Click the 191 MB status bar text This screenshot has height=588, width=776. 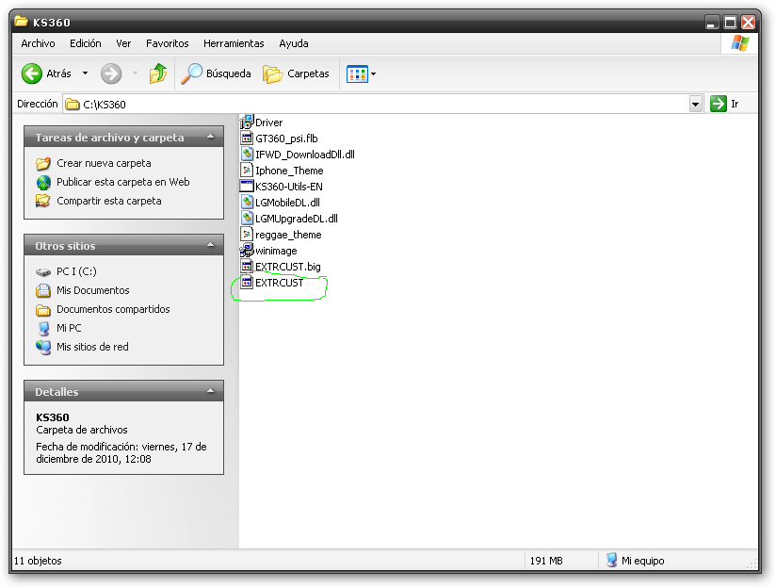coord(546,561)
